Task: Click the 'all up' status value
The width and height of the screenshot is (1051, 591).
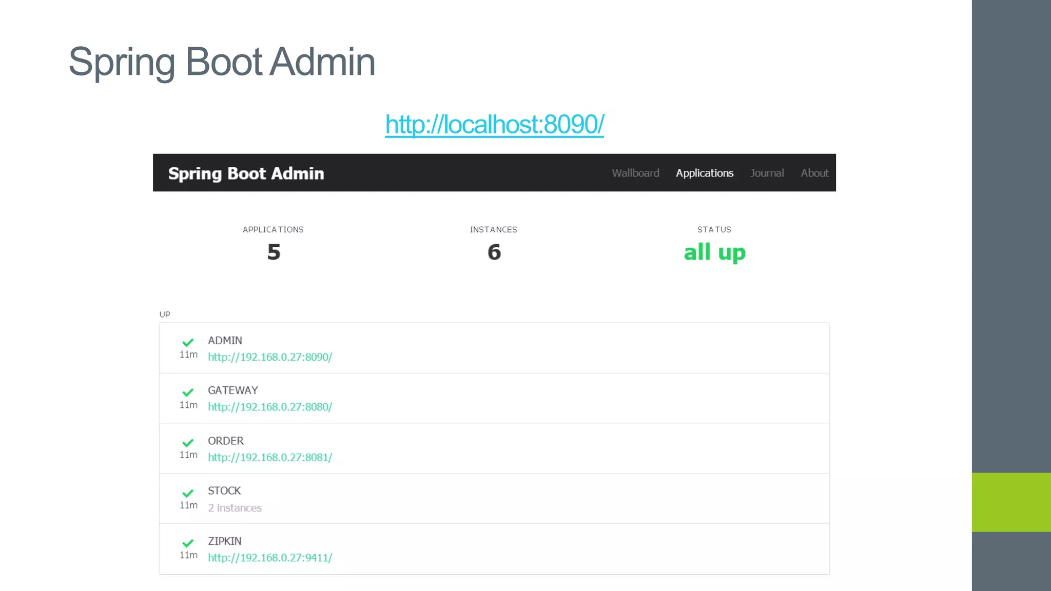Action: [x=714, y=252]
